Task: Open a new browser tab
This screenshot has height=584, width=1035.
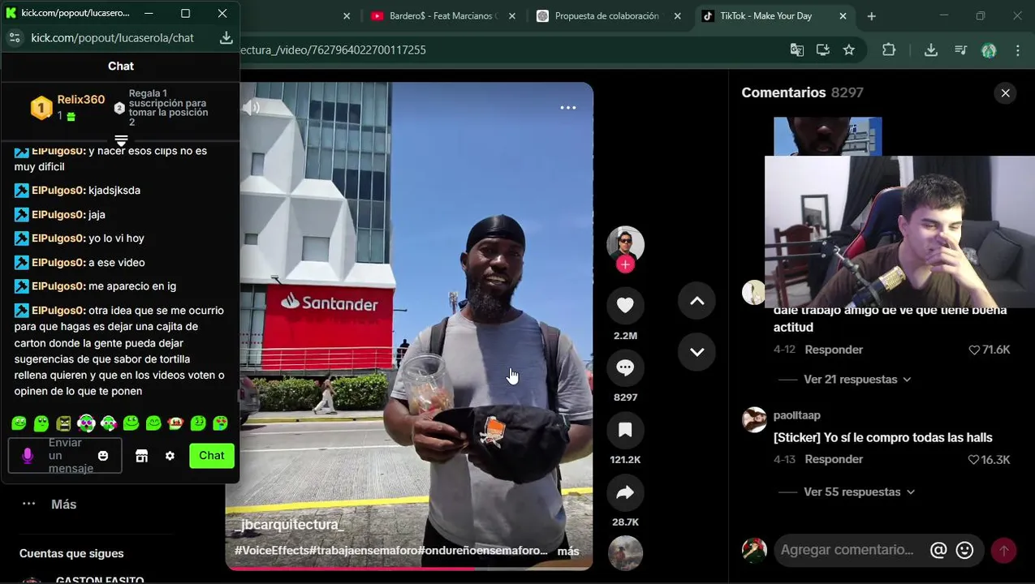Action: click(x=871, y=16)
